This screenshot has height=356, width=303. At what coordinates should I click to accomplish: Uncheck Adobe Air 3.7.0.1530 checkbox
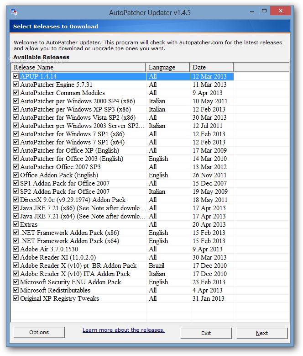tap(16, 249)
